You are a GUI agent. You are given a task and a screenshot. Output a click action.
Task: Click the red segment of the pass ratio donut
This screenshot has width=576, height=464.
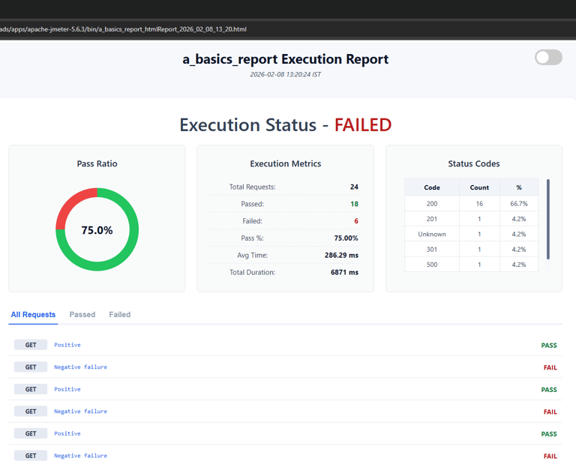(72, 204)
